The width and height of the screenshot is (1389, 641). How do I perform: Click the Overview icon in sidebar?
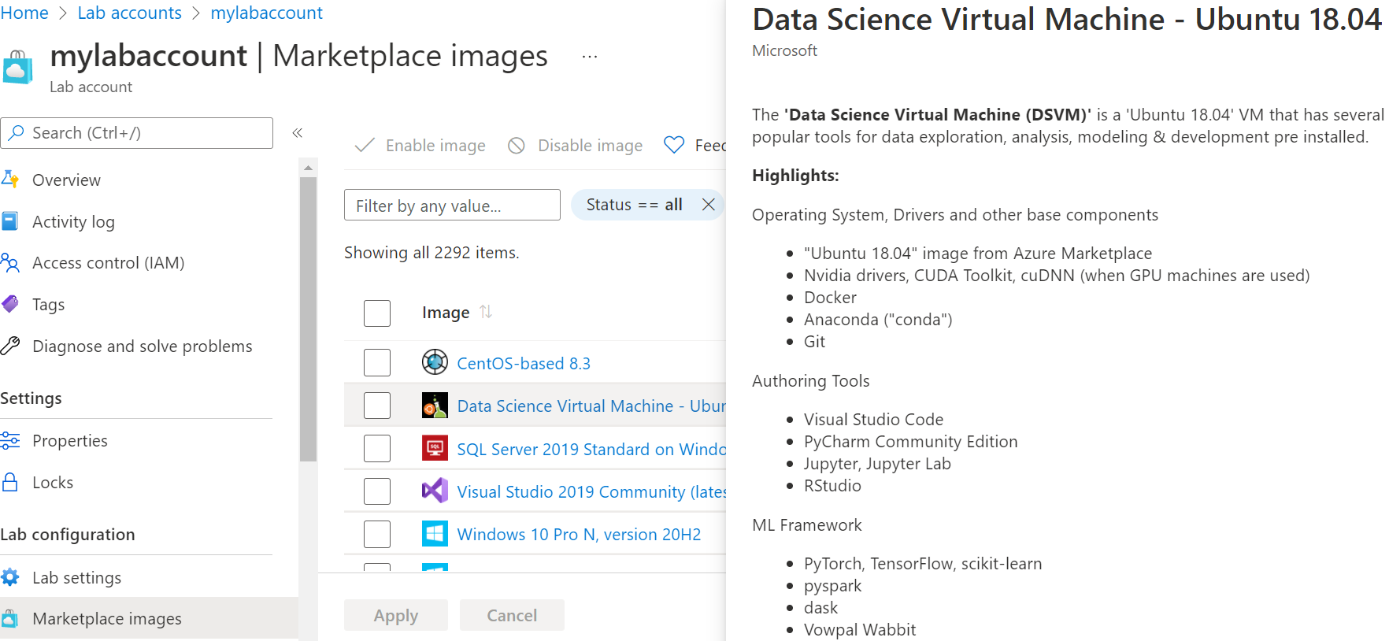(x=10, y=180)
